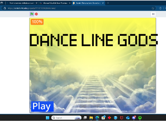Open Task View from taskbar

(x=85, y=118)
